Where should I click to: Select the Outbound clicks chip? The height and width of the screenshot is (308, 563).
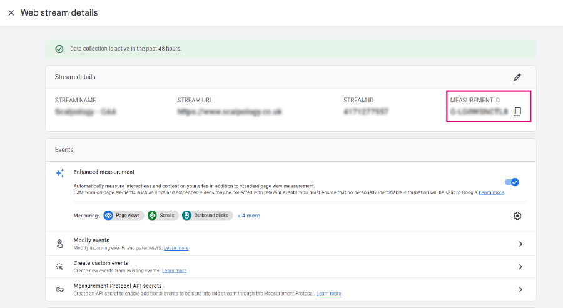pyautogui.click(x=207, y=216)
